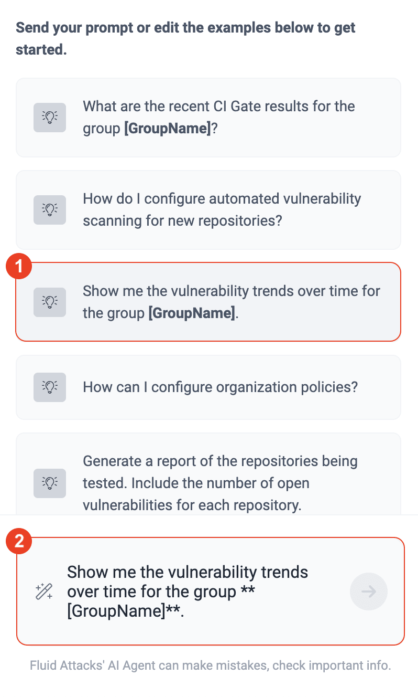Click the highlighted vulnerability trends lightbulb icon
Image resolution: width=418 pixels, height=697 pixels.
49,302
